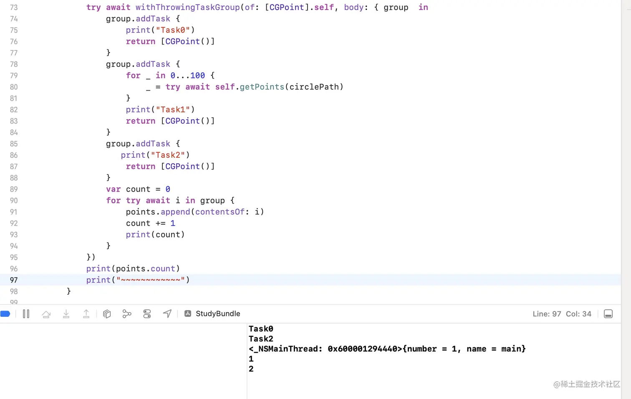Select the StudyBundle process label

218,313
